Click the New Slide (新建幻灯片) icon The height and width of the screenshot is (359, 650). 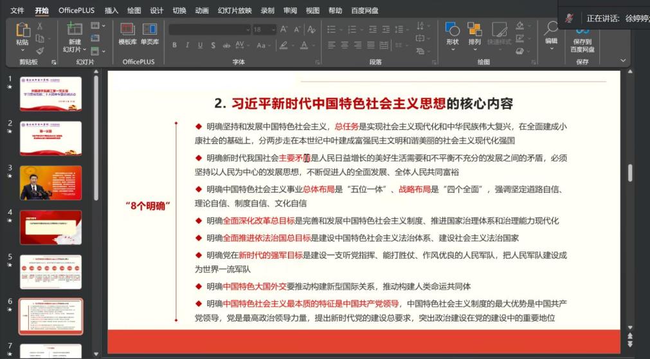pyautogui.click(x=75, y=30)
